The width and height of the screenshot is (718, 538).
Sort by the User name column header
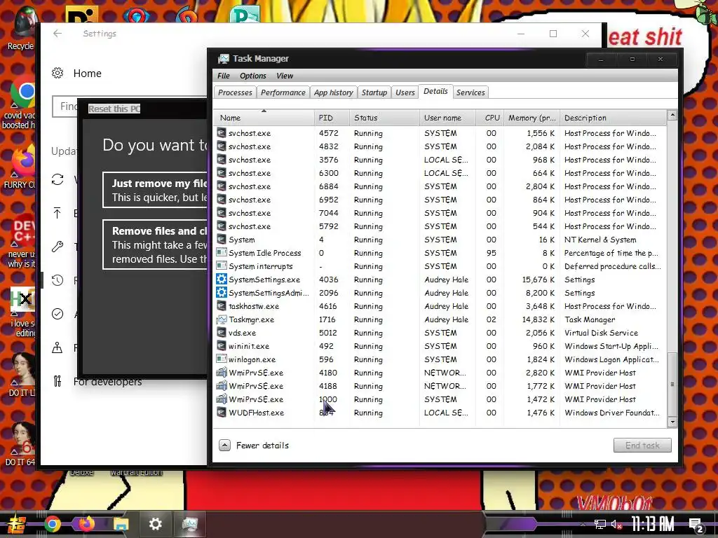coord(447,118)
